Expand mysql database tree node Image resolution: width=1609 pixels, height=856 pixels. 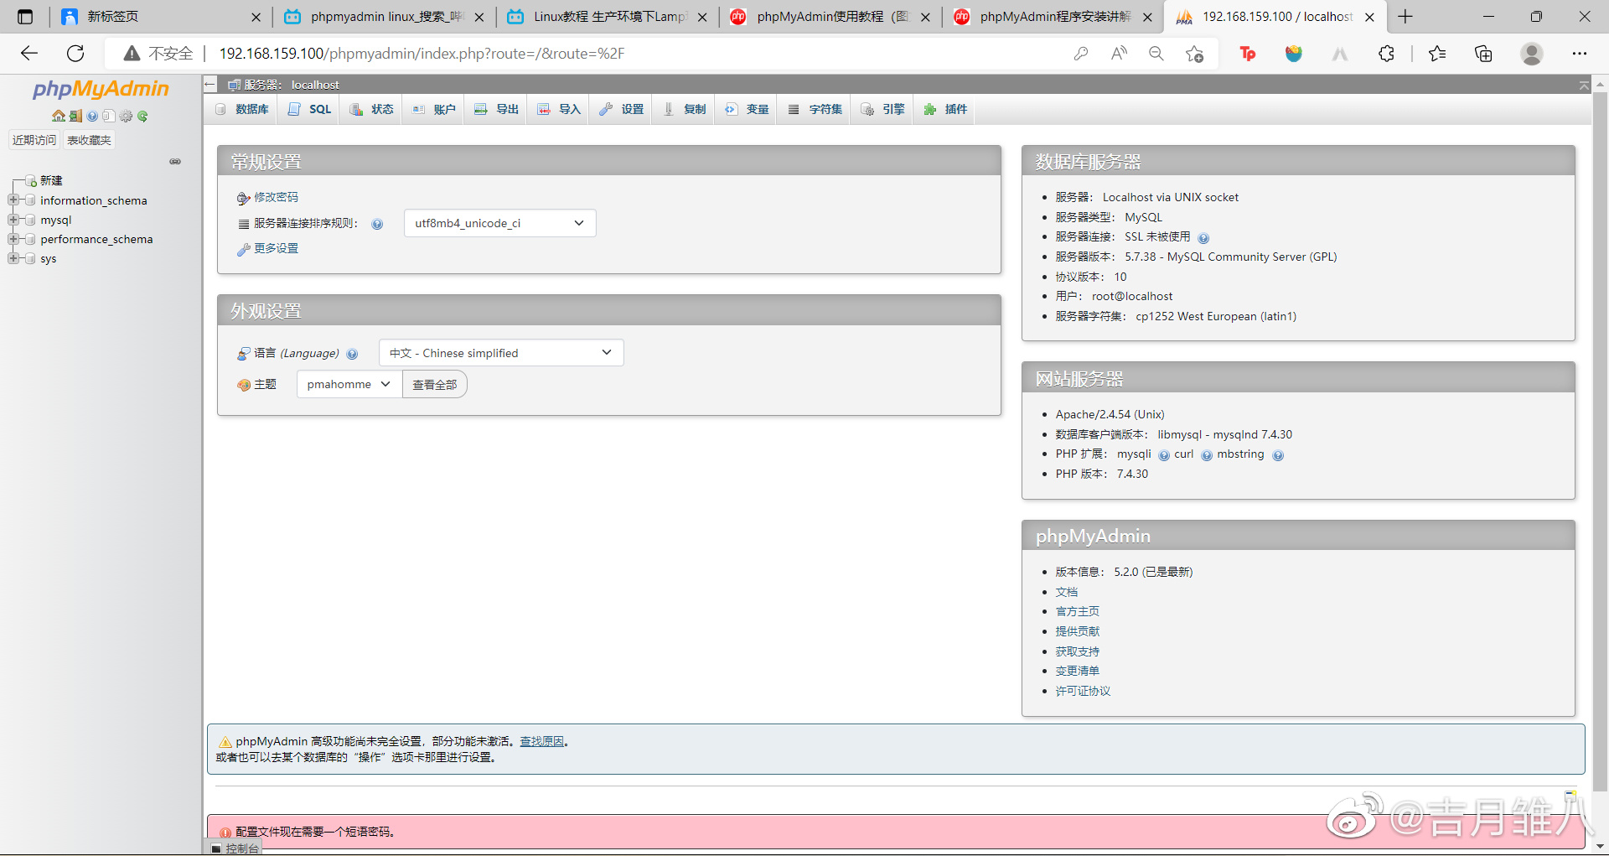coord(13,220)
